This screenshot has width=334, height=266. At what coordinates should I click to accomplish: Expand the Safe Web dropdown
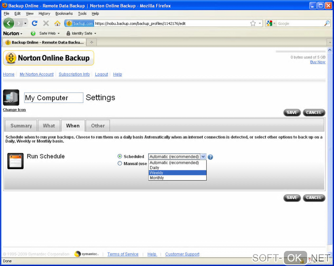[59, 33]
